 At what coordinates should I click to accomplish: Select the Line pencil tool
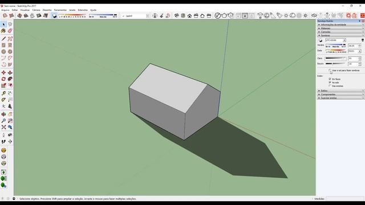click(x=3, y=39)
